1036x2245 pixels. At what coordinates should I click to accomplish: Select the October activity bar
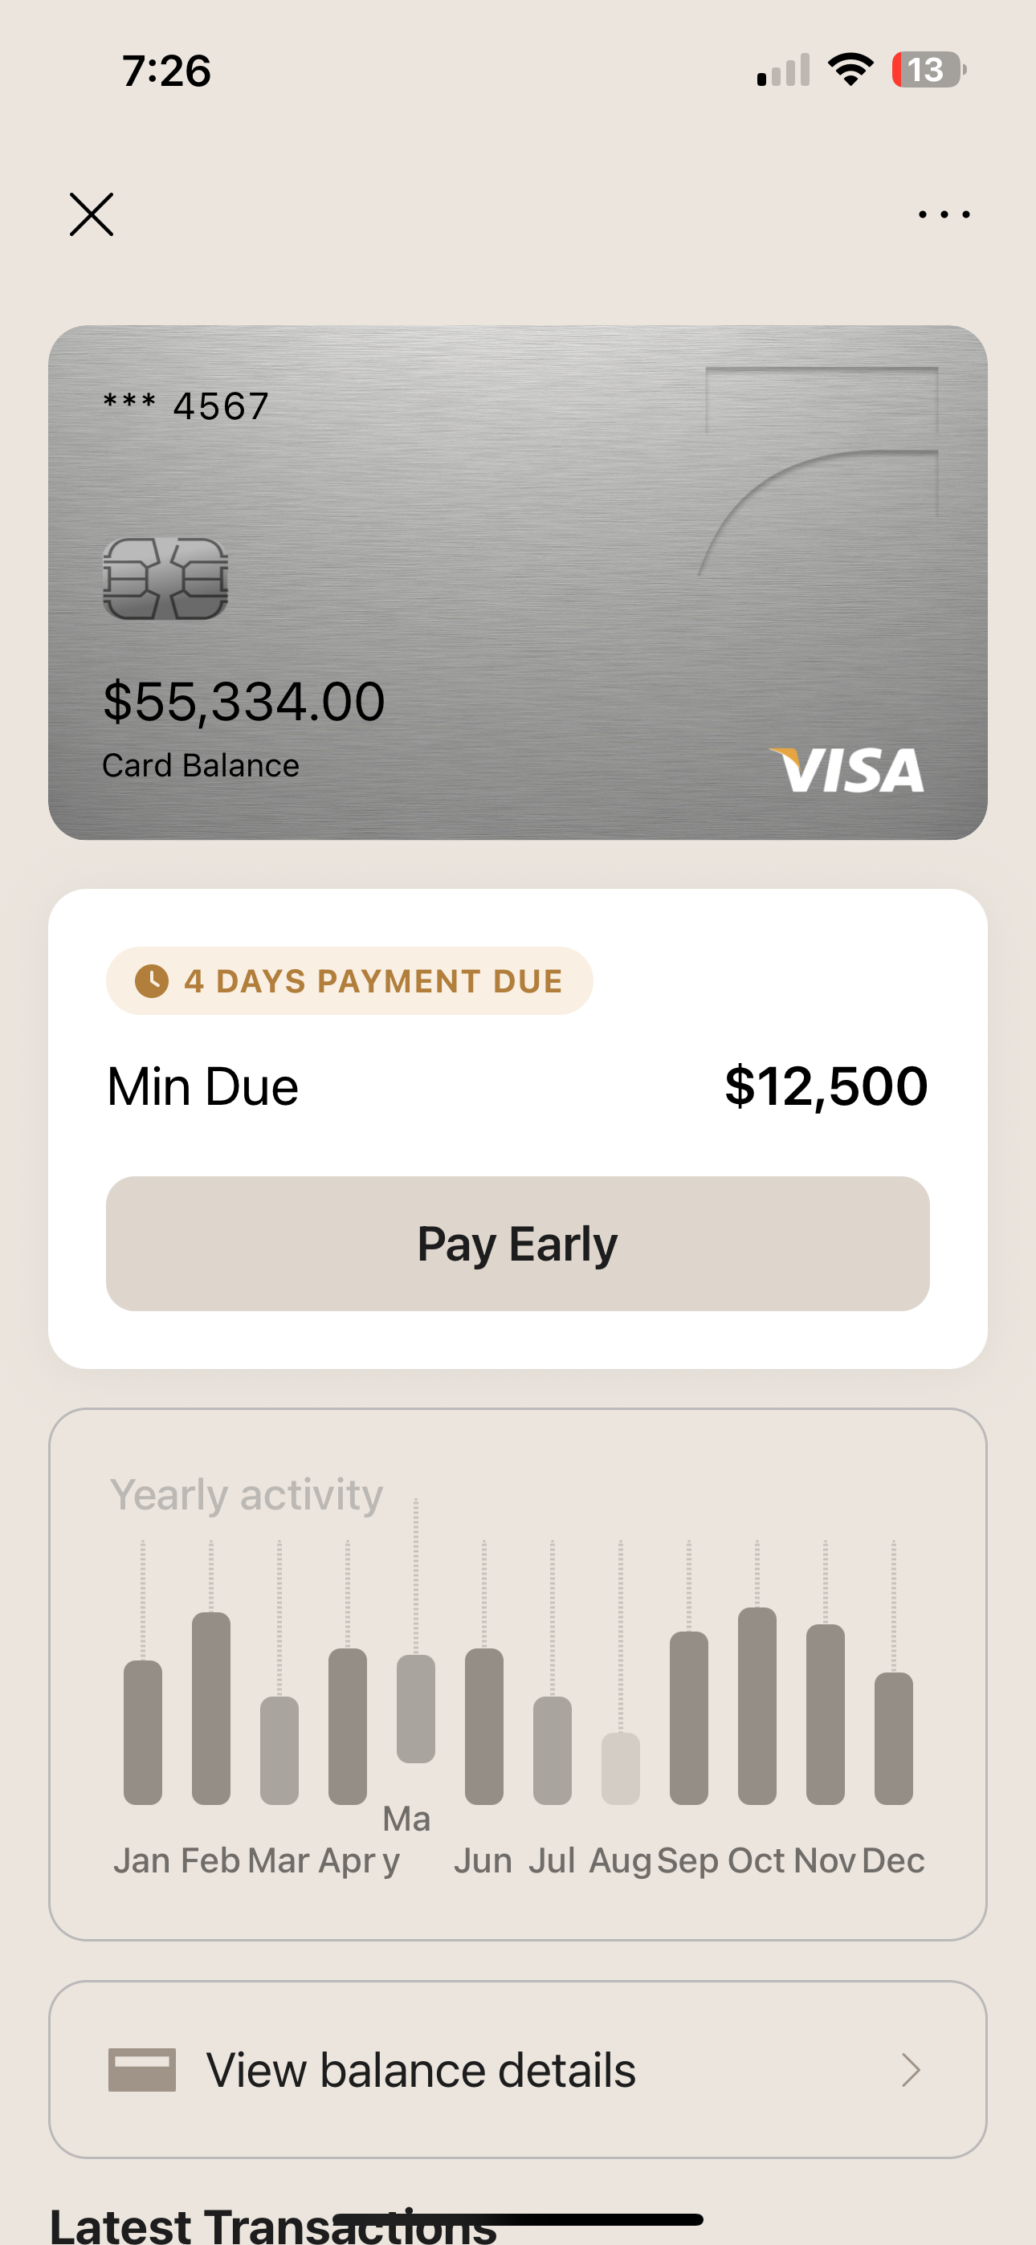[x=757, y=1705]
